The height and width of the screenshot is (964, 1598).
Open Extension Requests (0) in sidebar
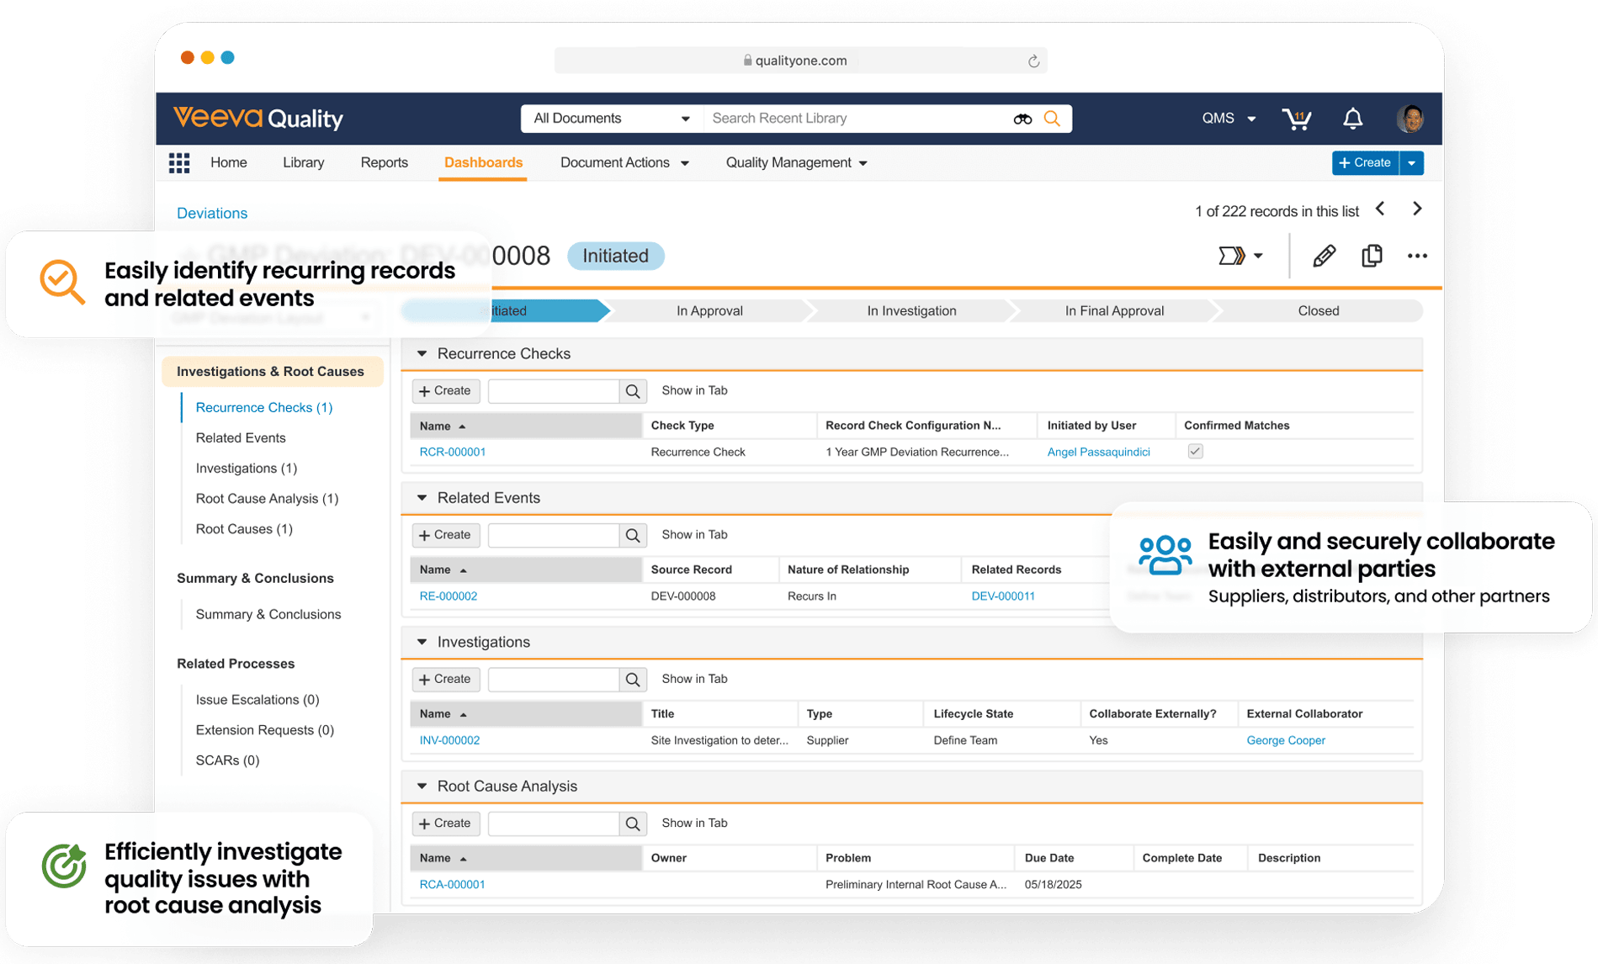[265, 730]
